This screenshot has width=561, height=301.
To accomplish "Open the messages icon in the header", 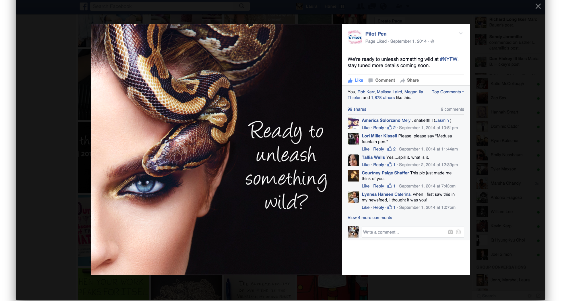I will [x=372, y=6].
